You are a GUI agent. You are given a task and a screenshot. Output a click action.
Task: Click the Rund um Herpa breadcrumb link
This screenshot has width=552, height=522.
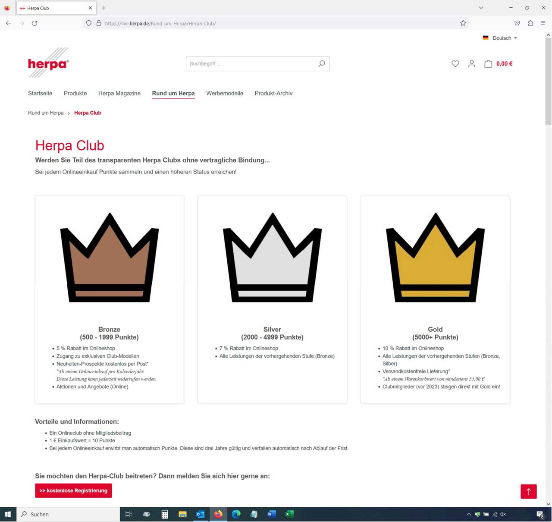click(46, 113)
